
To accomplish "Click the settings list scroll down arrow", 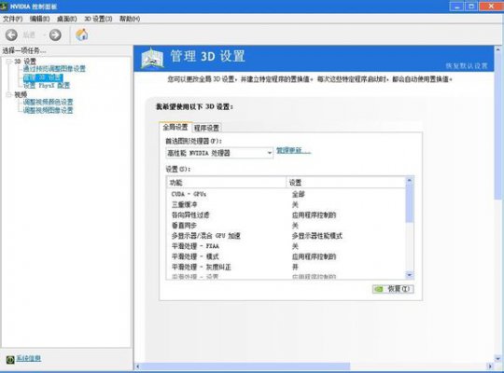I will click(x=410, y=275).
